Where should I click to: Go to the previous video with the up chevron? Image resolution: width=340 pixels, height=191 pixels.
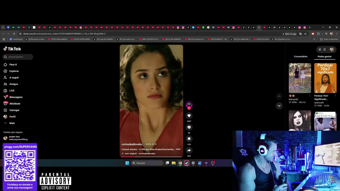click(279, 96)
